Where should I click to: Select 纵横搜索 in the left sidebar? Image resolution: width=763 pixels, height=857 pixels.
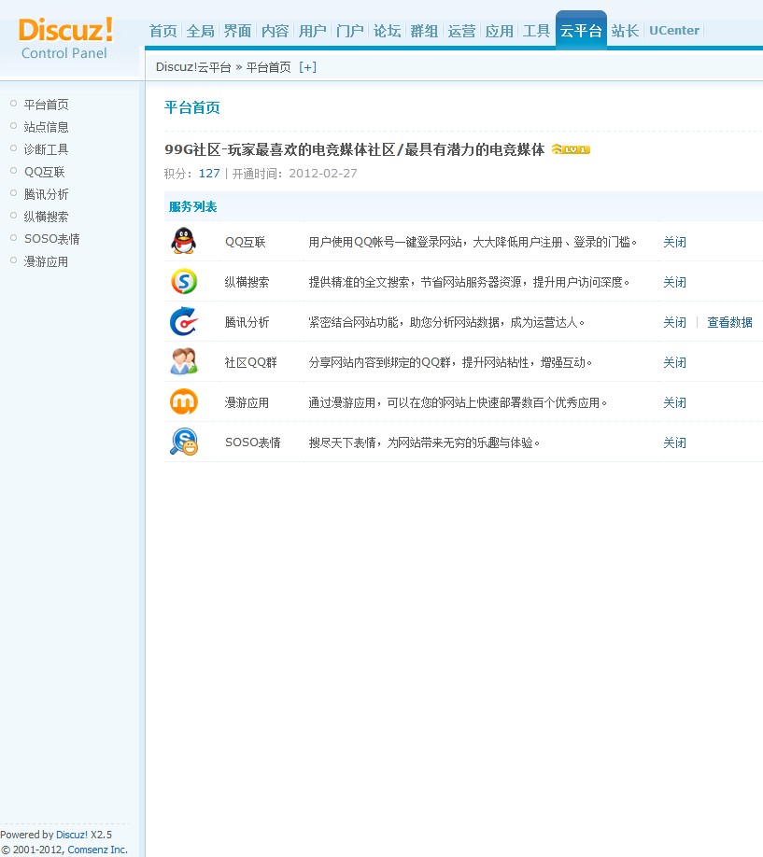(x=47, y=217)
